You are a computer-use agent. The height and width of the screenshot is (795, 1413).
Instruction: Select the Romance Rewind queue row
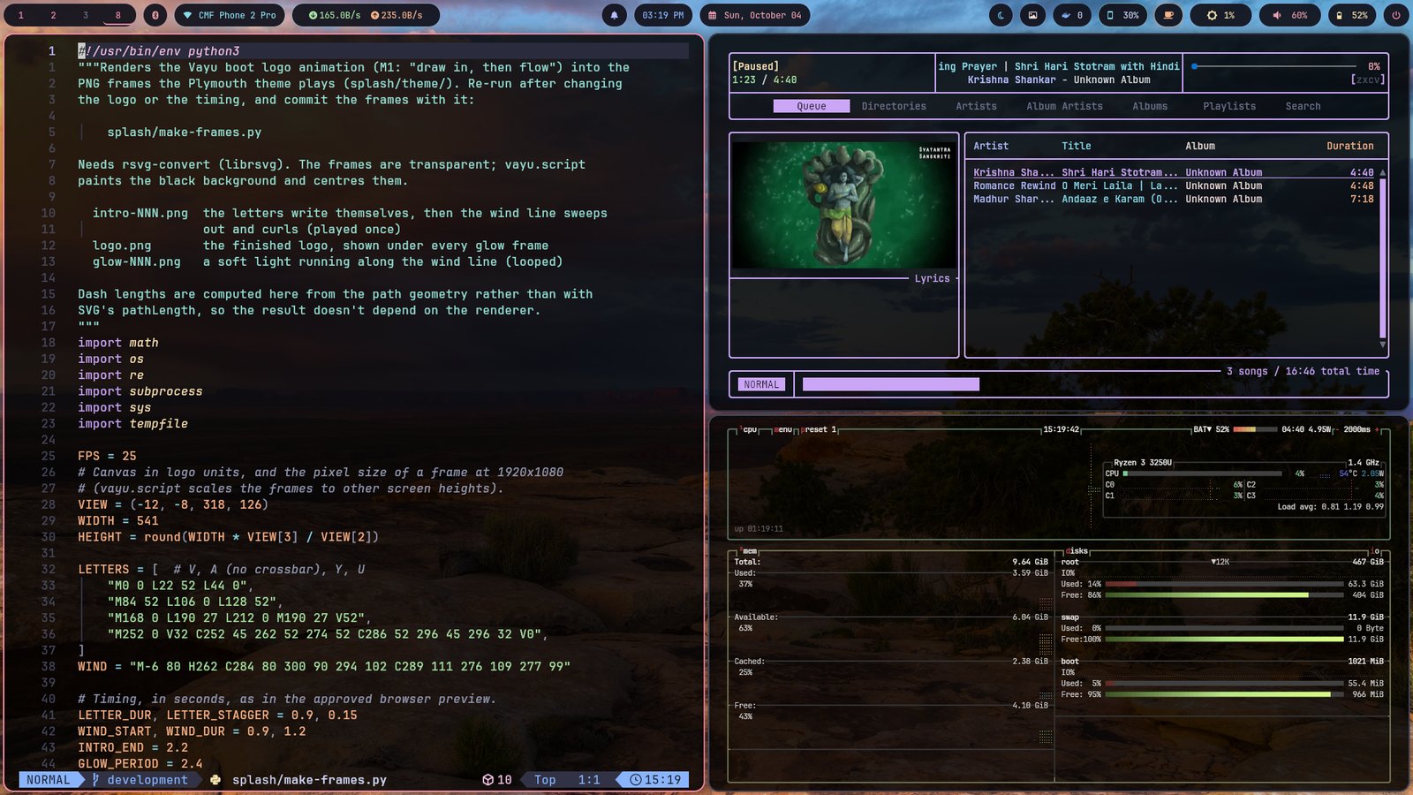1173,185
